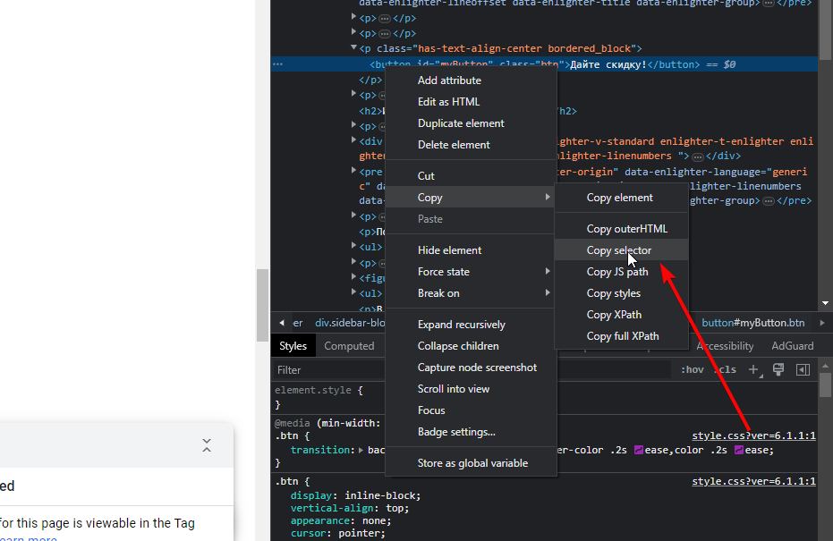Open the Copy submenu entry
The height and width of the screenshot is (541, 833).
[x=471, y=197]
